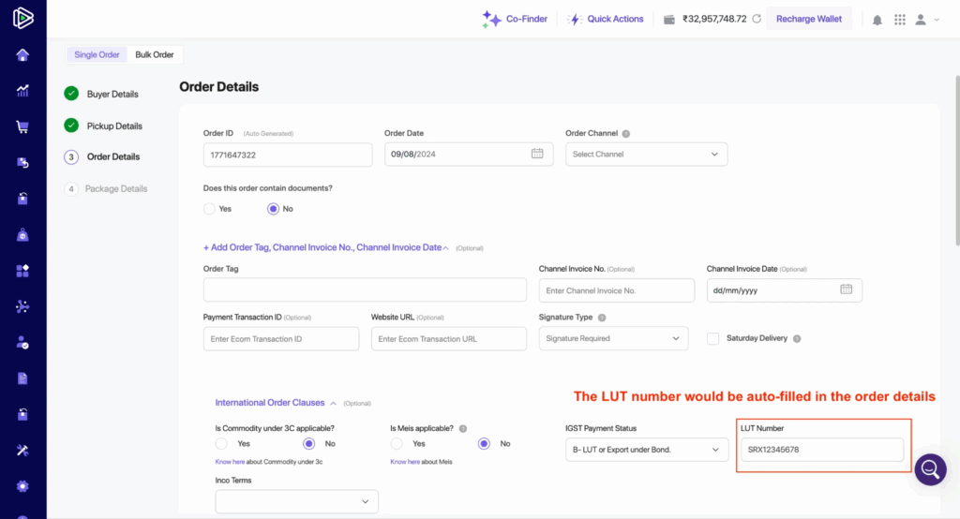
Task: Open the shopping cart icon in sidebar
Action: [x=22, y=126]
